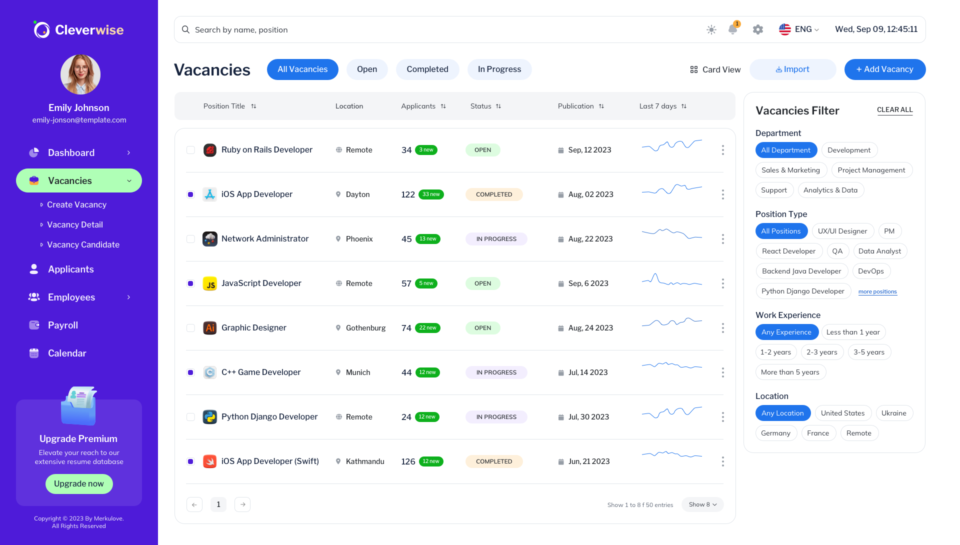The width and height of the screenshot is (960, 545).
Task: Expand the ENG language dropdown
Action: [x=799, y=29]
